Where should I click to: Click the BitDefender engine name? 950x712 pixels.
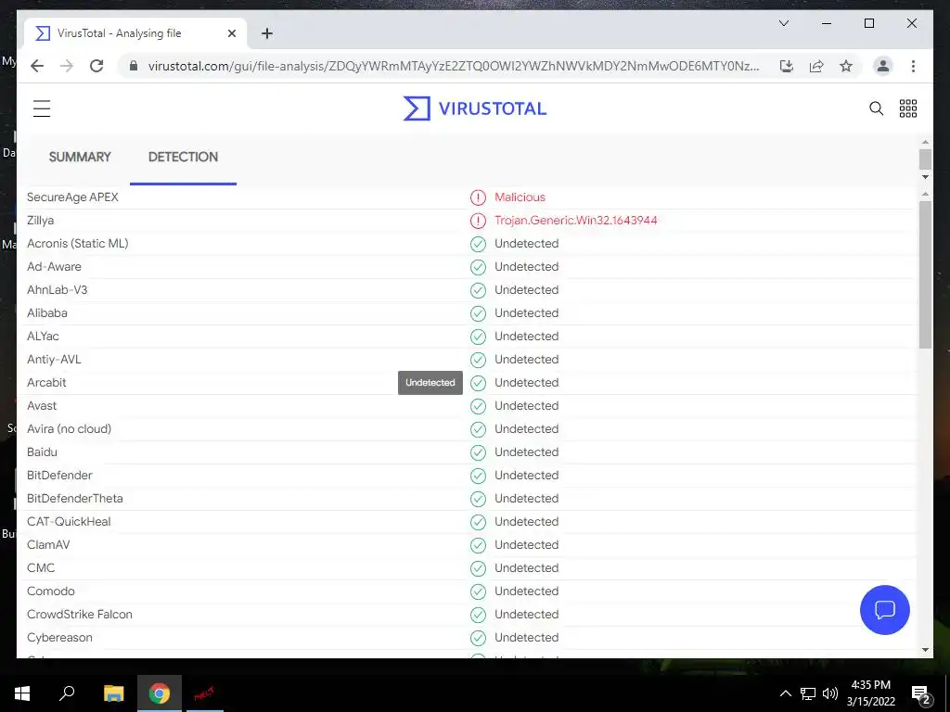tap(59, 476)
